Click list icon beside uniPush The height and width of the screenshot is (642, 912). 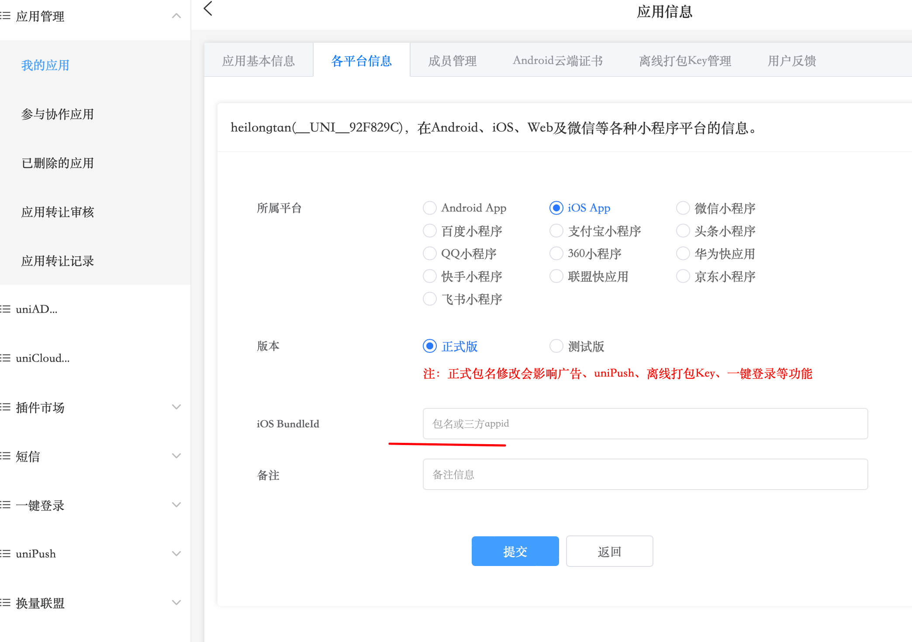(5, 554)
